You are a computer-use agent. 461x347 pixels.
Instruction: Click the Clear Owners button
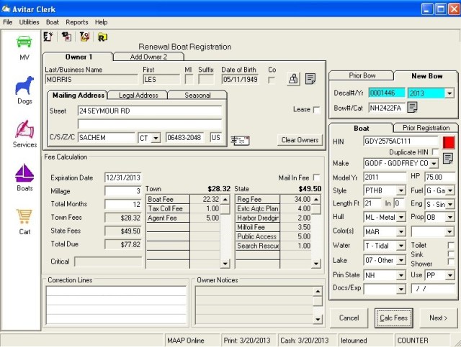point(300,140)
